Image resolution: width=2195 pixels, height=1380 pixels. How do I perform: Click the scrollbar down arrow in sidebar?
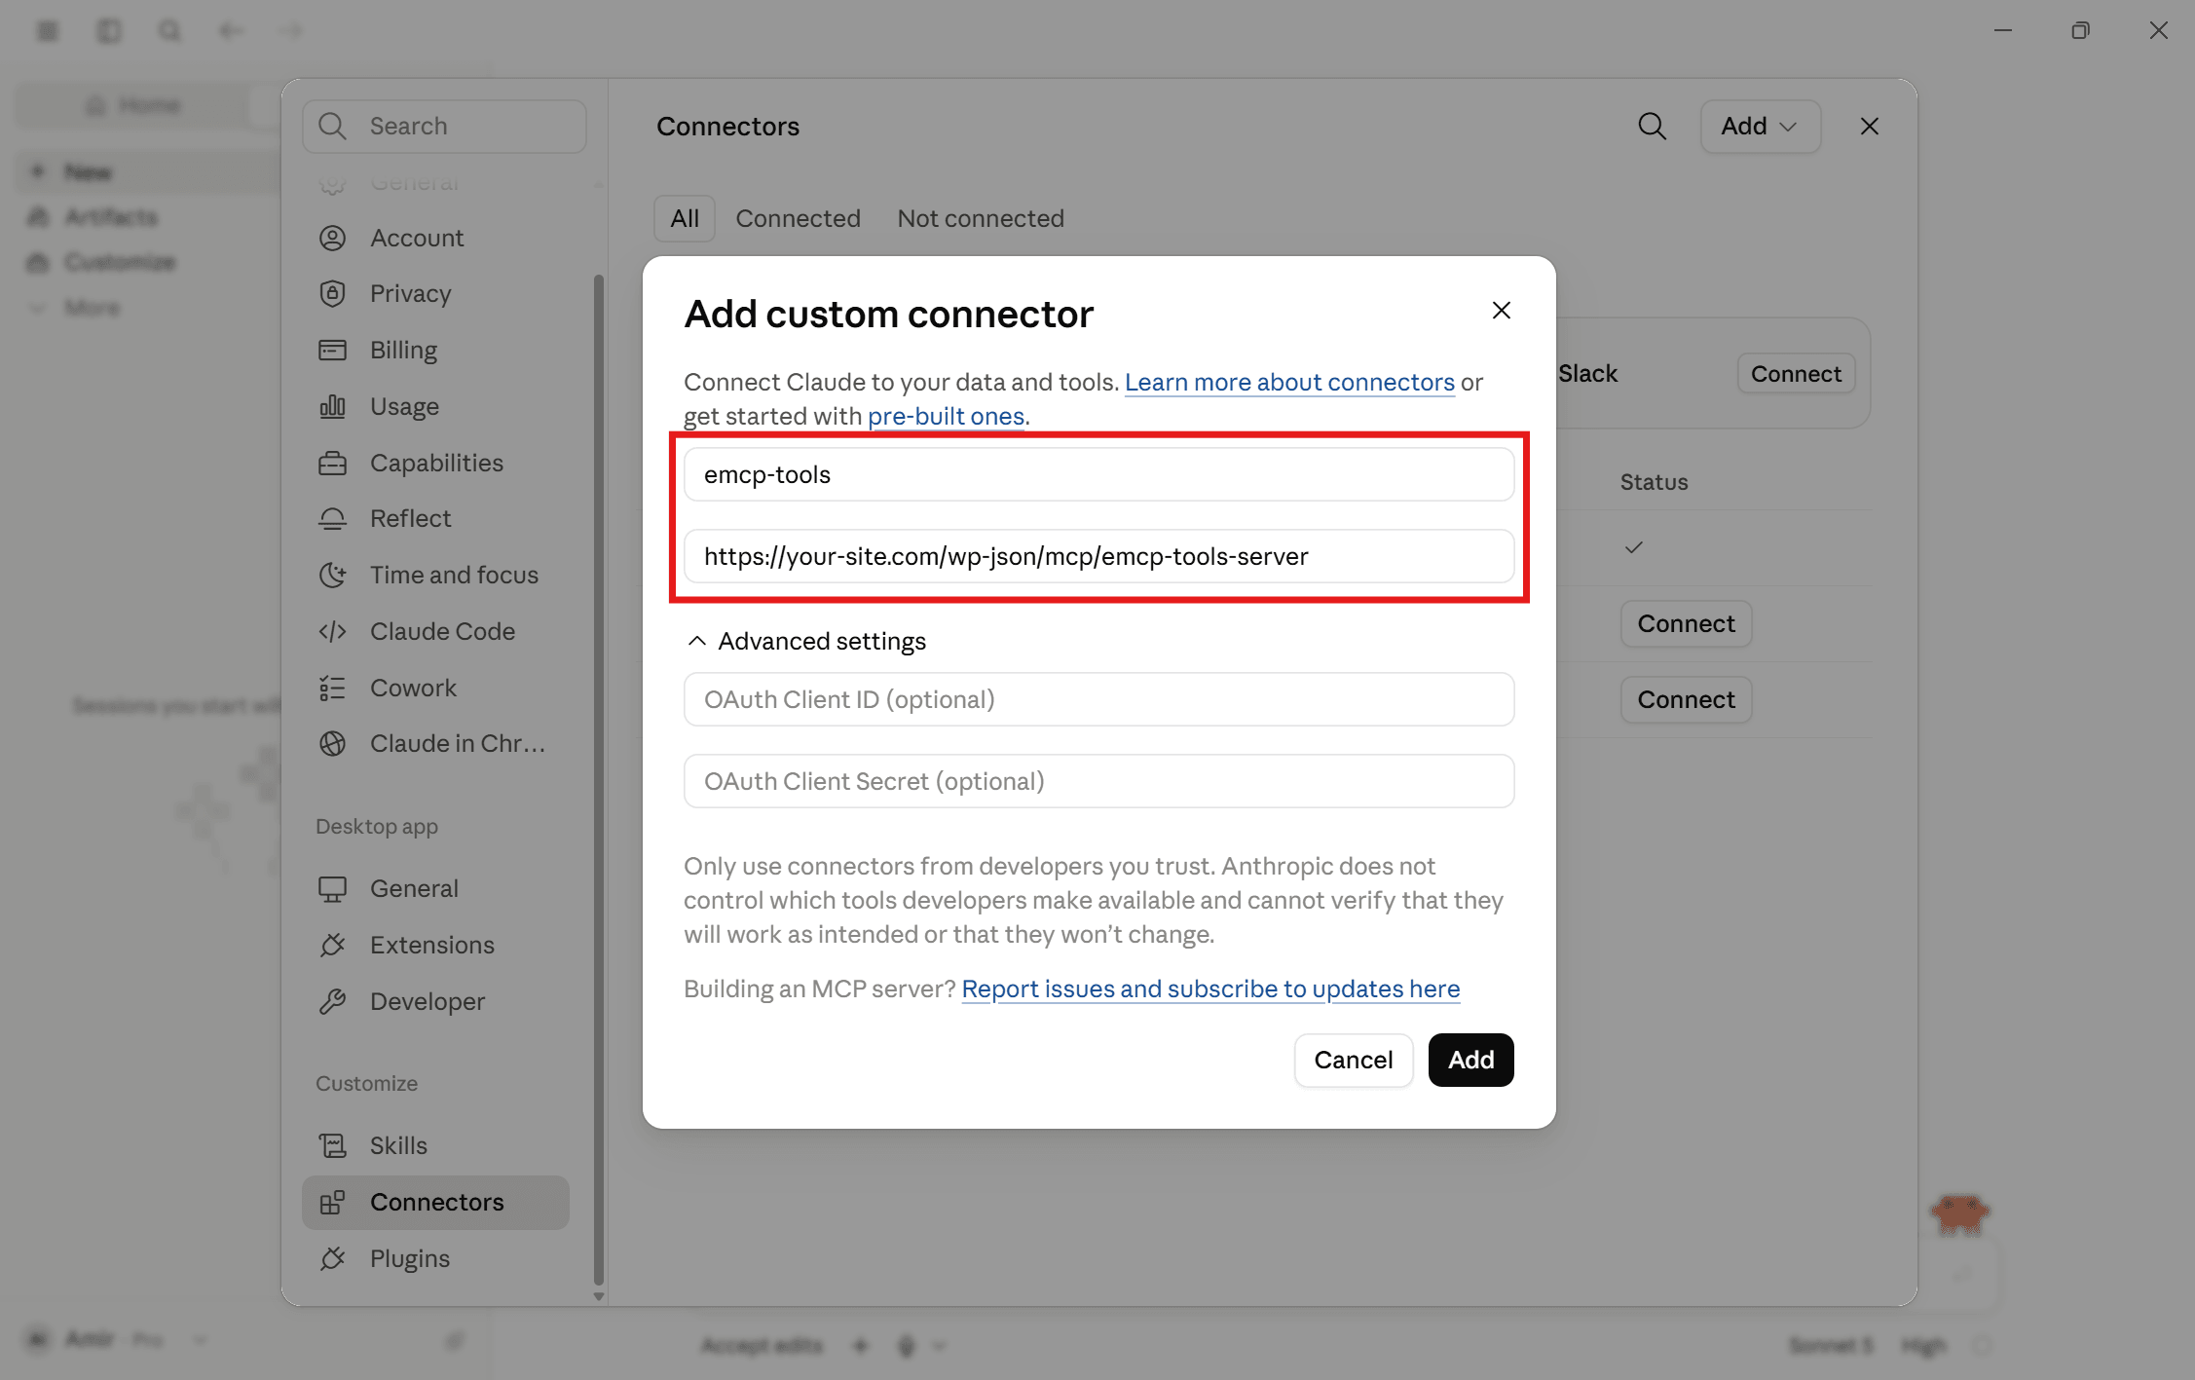pos(598,1296)
